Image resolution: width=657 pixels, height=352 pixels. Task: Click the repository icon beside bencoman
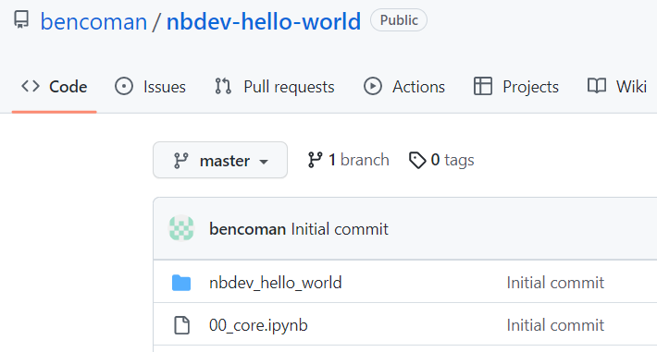coord(21,19)
